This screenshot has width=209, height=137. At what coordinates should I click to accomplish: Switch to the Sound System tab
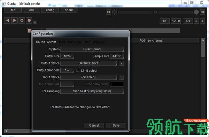[46, 42]
